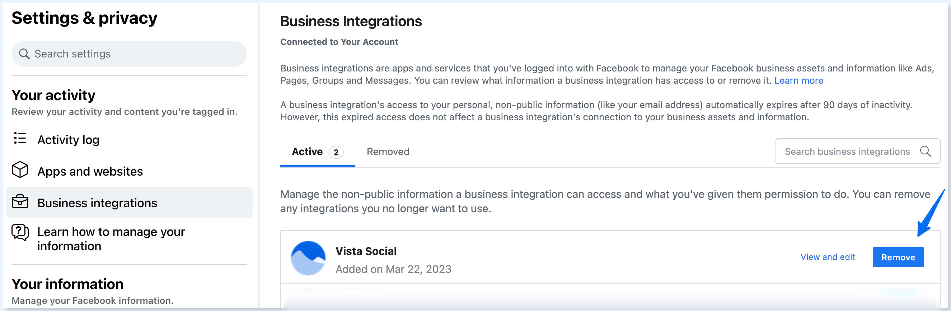Click the Vista Social logo
Viewport: 951px width, 311px height.
click(308, 258)
